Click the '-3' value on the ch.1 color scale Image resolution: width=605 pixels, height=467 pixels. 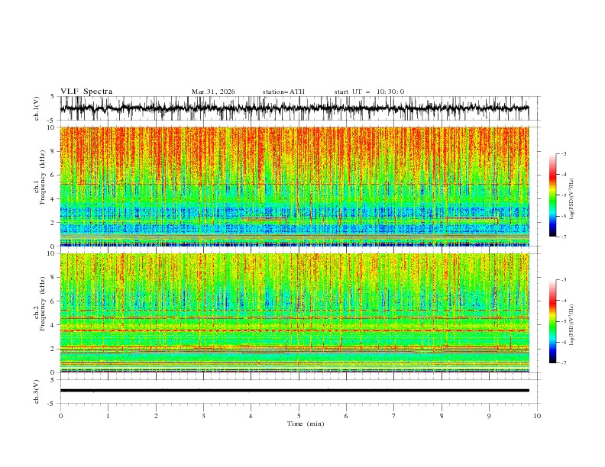pyautogui.click(x=564, y=153)
